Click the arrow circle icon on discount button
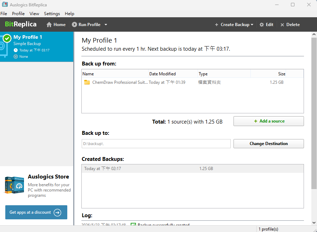317x232 pixels. [57, 212]
